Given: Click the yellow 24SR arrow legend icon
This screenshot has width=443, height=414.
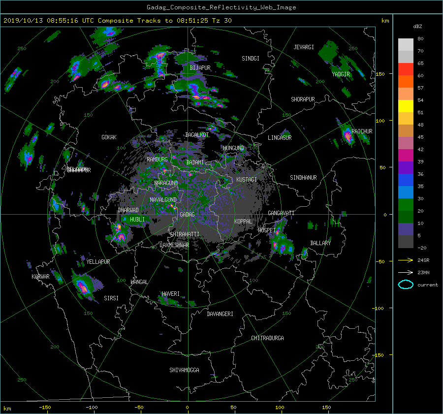Looking at the screenshot, I should [406, 260].
